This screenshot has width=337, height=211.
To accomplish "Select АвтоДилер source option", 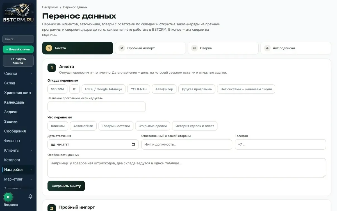I will pos(164,89).
